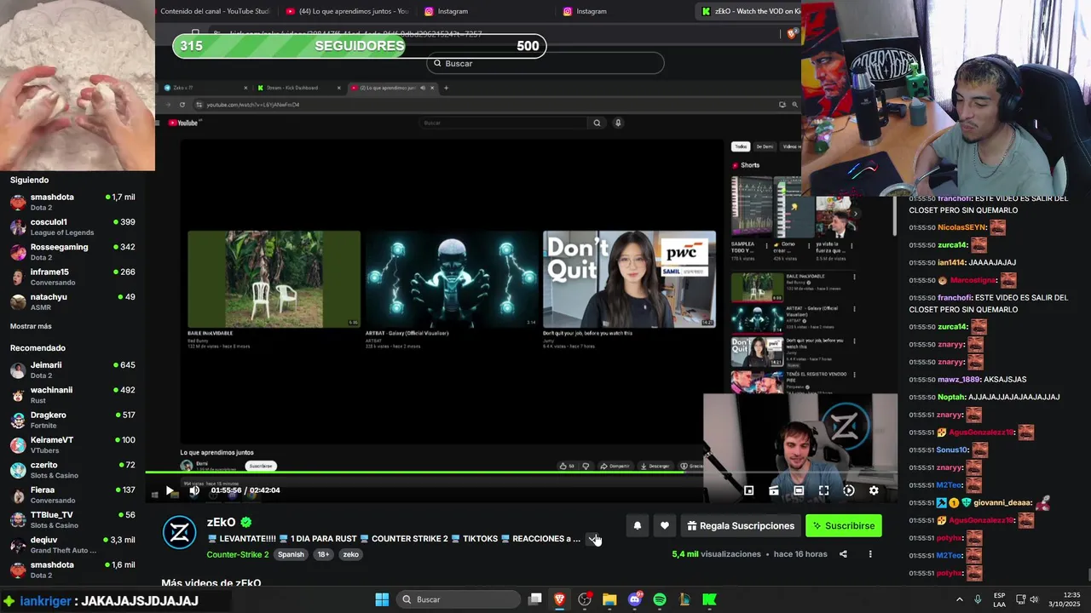The height and width of the screenshot is (613, 1091).
Task: Open Jeimarii recommended channel
Action: pyautogui.click(x=72, y=370)
